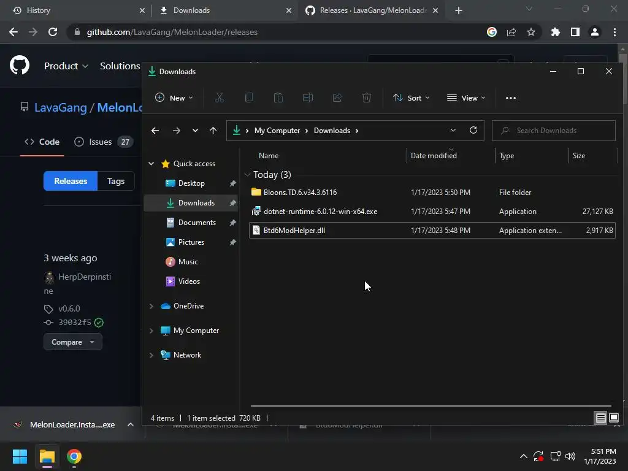Open MelonLoader download item options arrow
The image size is (628, 471).
click(131, 424)
